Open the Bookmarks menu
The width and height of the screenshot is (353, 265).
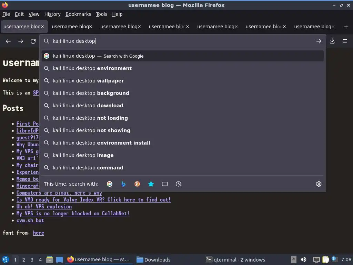click(78, 14)
